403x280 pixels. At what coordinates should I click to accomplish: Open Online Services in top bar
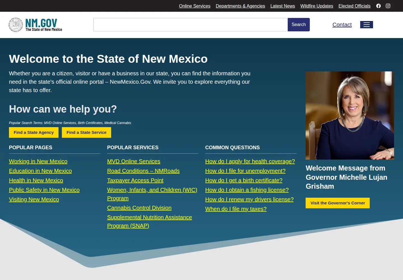tap(195, 6)
